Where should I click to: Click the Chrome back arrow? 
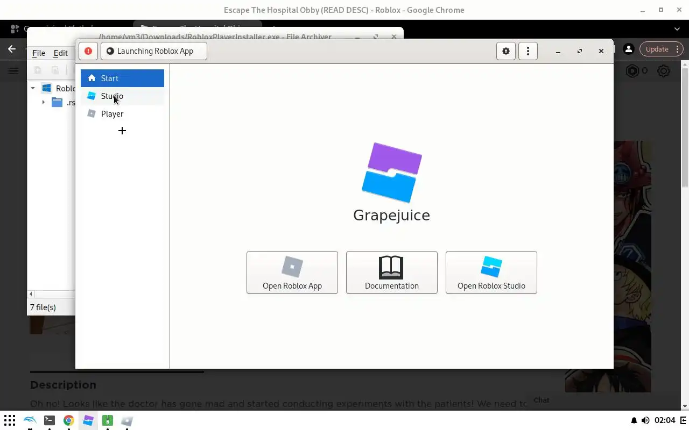[x=12, y=49]
